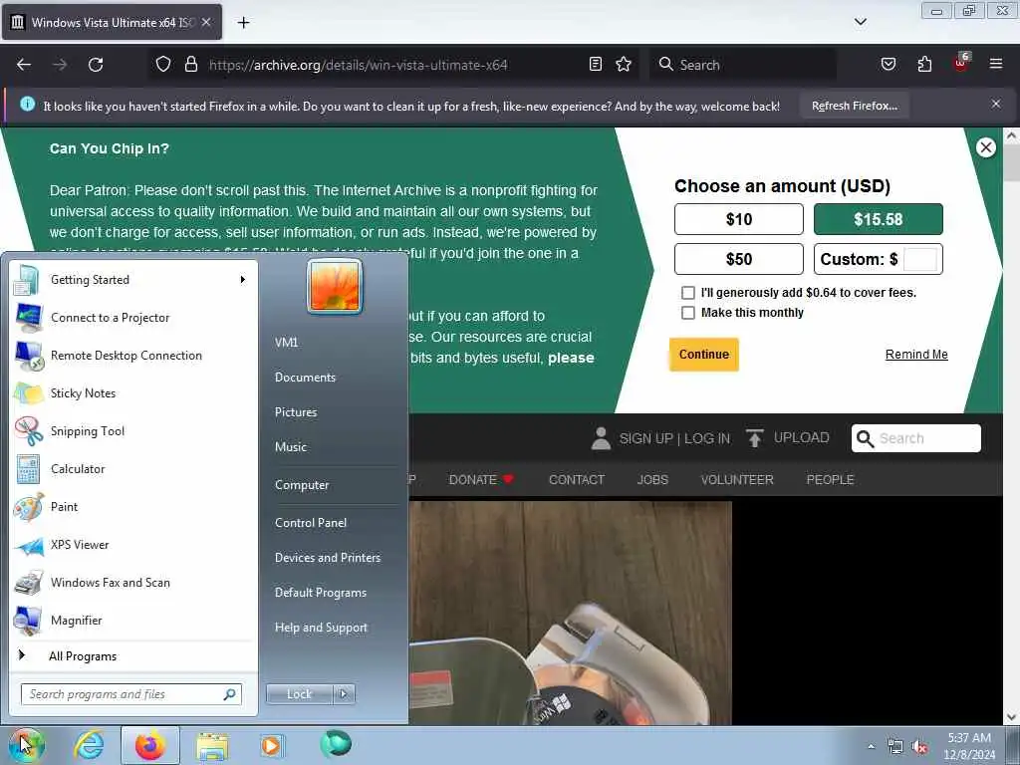This screenshot has height=765, width=1020.
Task: Click the page vertical scrollbar thumb
Action: (1011, 162)
